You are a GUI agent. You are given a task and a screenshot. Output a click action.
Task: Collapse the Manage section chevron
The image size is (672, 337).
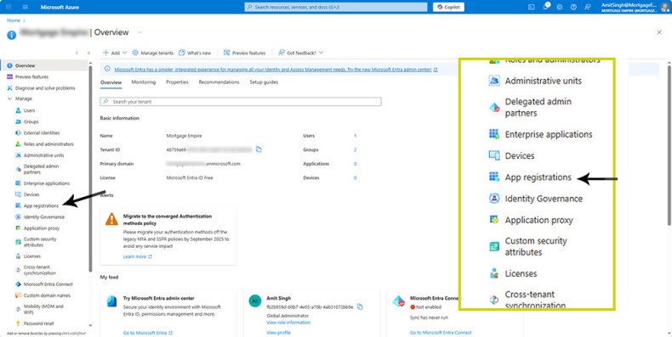pos(10,98)
